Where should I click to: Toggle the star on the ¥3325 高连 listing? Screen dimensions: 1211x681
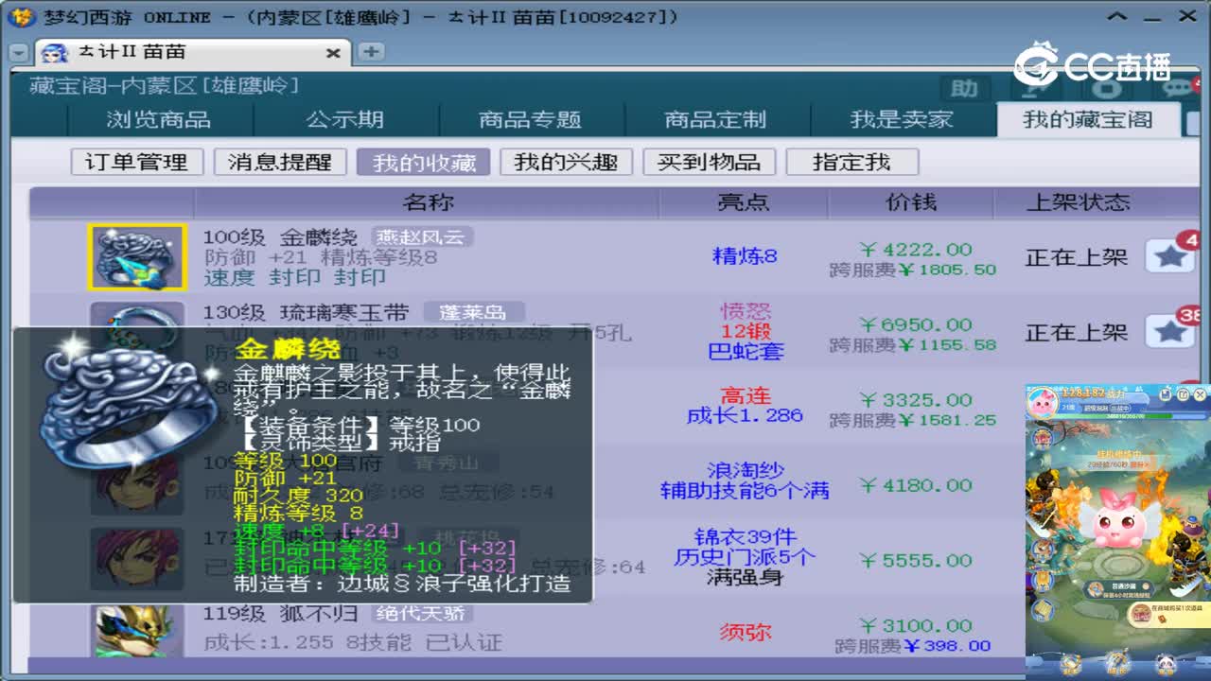pos(1170,400)
